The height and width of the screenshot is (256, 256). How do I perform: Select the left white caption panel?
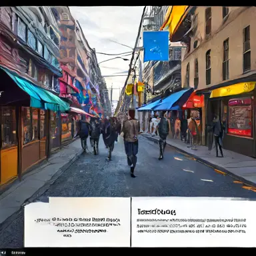tap(77, 222)
